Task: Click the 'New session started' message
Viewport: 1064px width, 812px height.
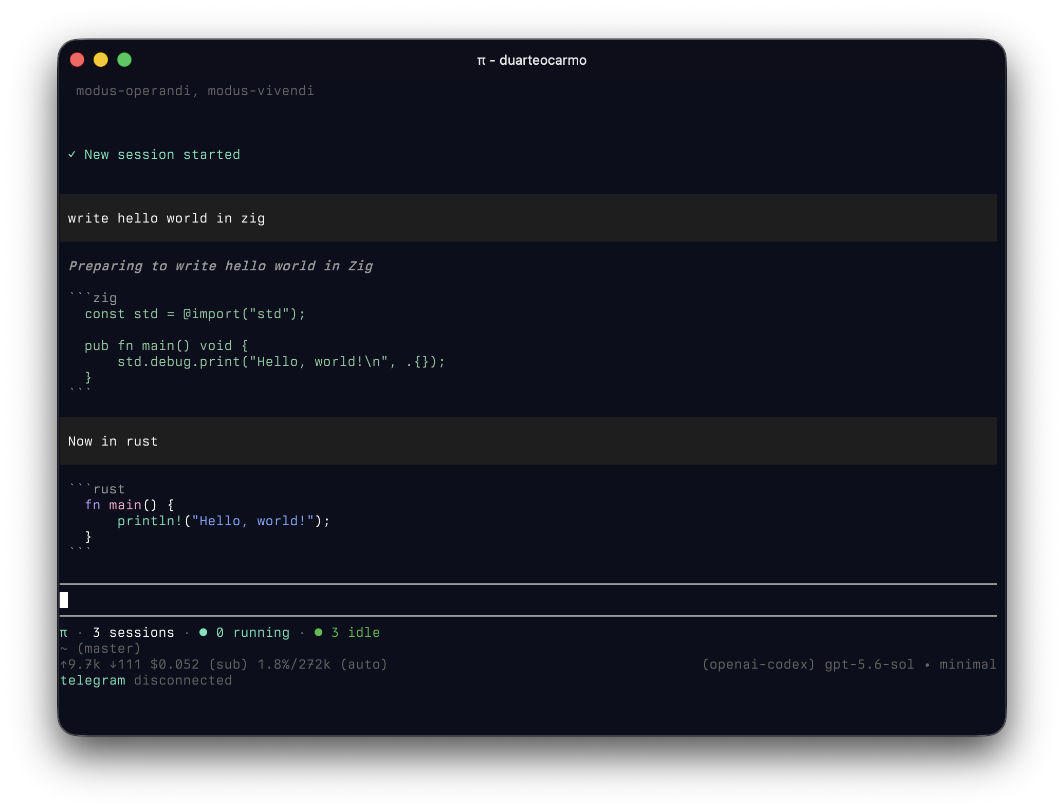Action: coord(162,155)
